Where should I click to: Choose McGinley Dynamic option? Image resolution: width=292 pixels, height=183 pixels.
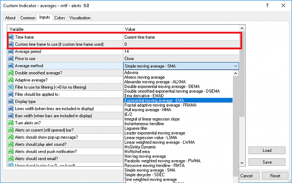[140, 147]
